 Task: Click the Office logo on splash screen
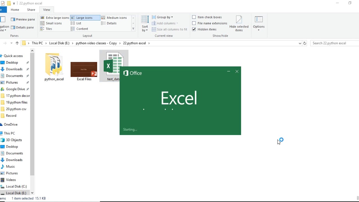(133, 73)
